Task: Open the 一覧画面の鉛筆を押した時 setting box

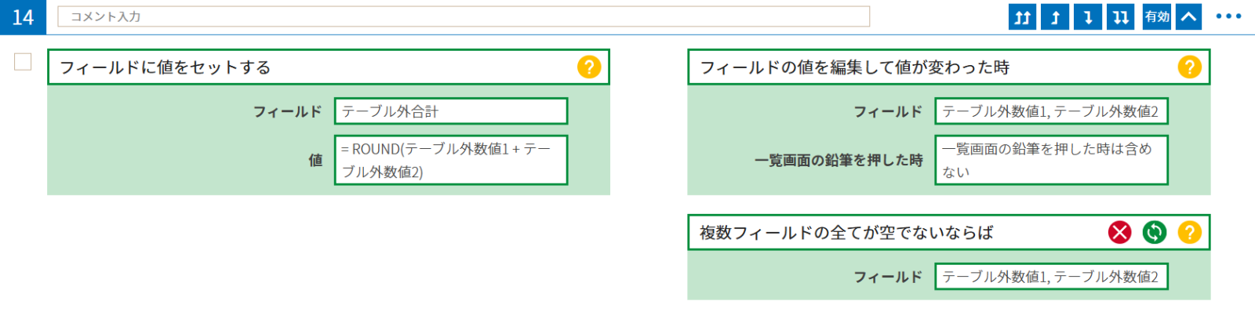Action: [x=1051, y=160]
